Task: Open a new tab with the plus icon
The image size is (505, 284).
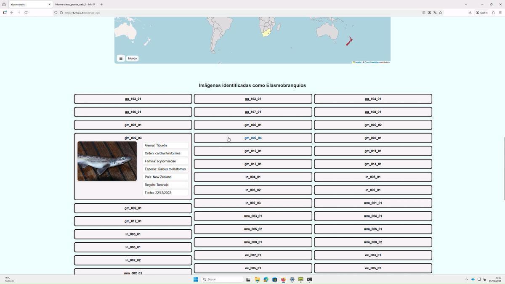Action: [x=101, y=5]
